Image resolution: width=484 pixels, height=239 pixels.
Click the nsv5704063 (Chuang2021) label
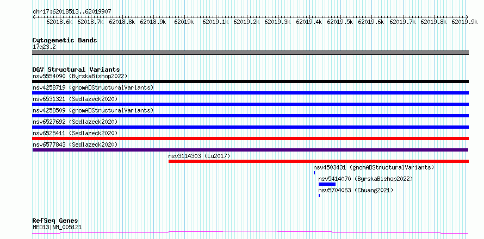click(x=356, y=190)
